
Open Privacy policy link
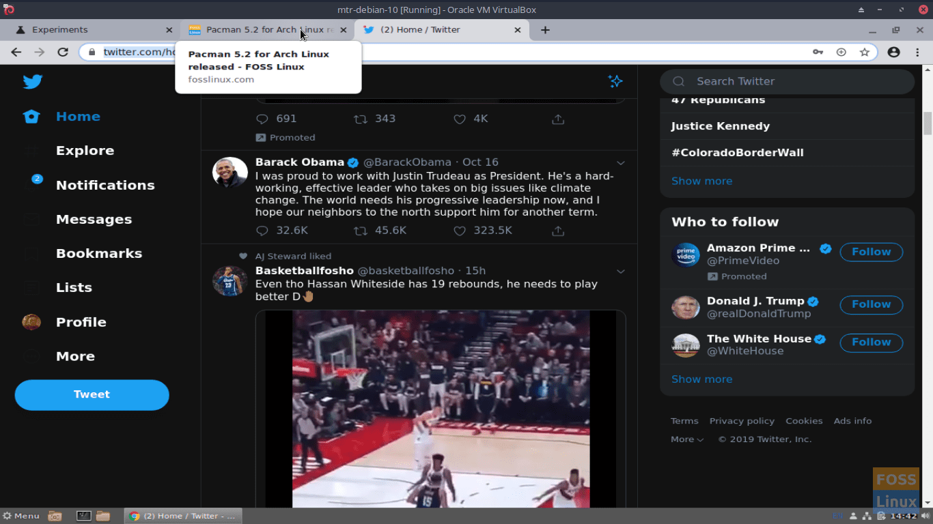[742, 421]
